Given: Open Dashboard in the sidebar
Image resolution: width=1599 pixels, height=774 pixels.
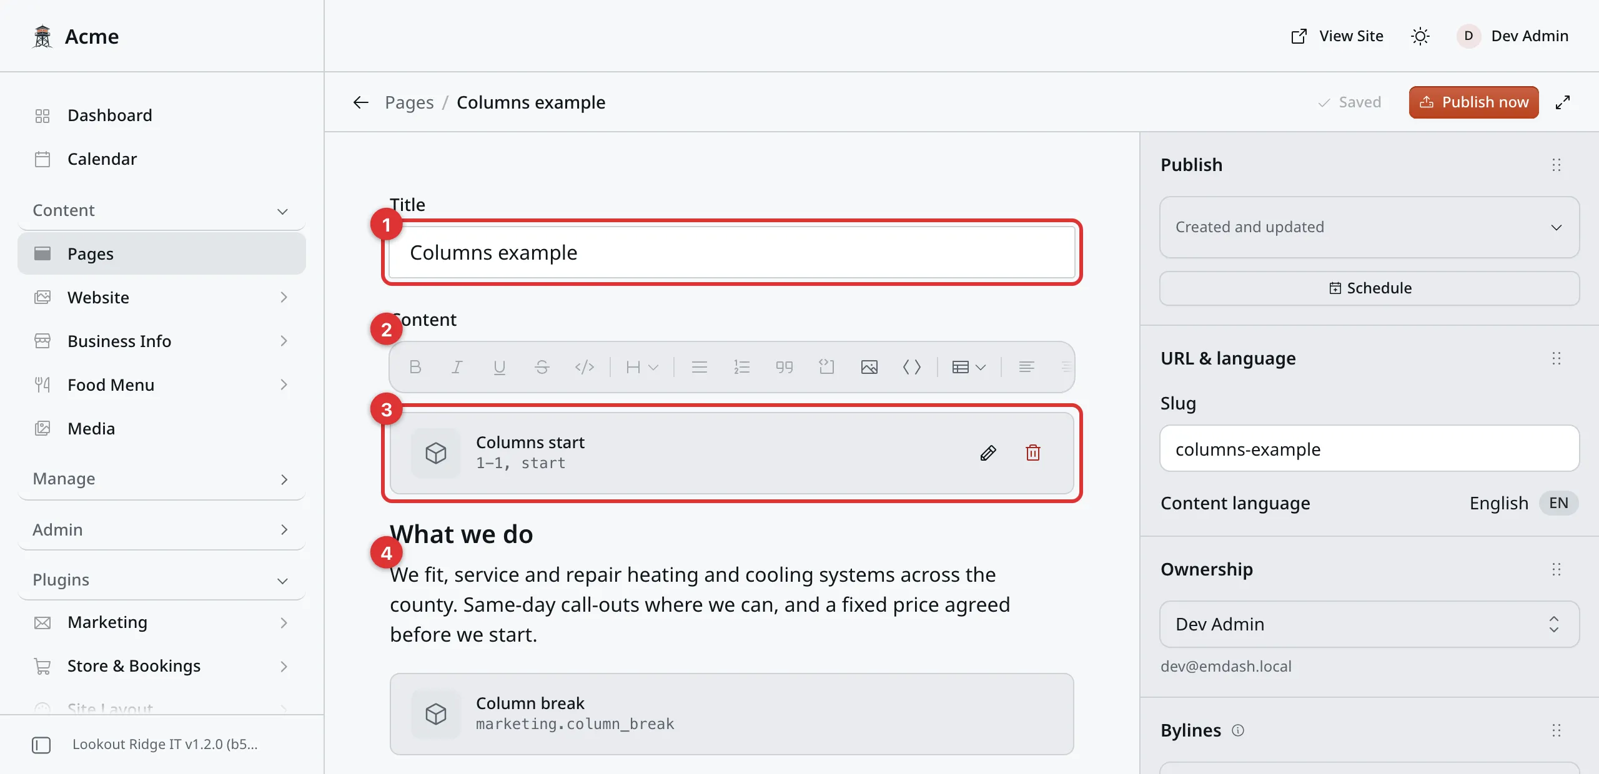Looking at the screenshot, I should tap(161, 115).
